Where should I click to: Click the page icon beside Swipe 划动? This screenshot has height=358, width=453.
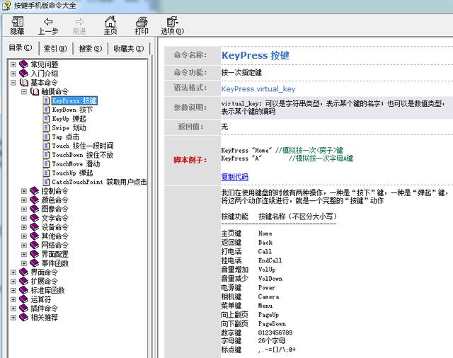(46, 127)
